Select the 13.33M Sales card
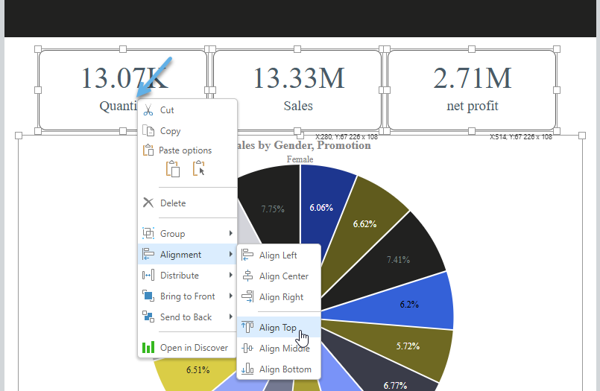 click(x=297, y=90)
